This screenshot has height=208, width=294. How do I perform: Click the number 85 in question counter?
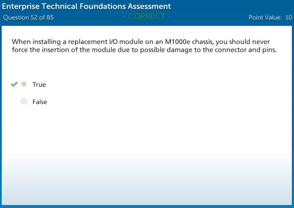[49, 17]
